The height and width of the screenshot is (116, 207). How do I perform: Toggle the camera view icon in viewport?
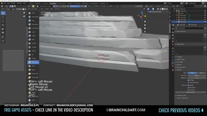[x=145, y=28]
